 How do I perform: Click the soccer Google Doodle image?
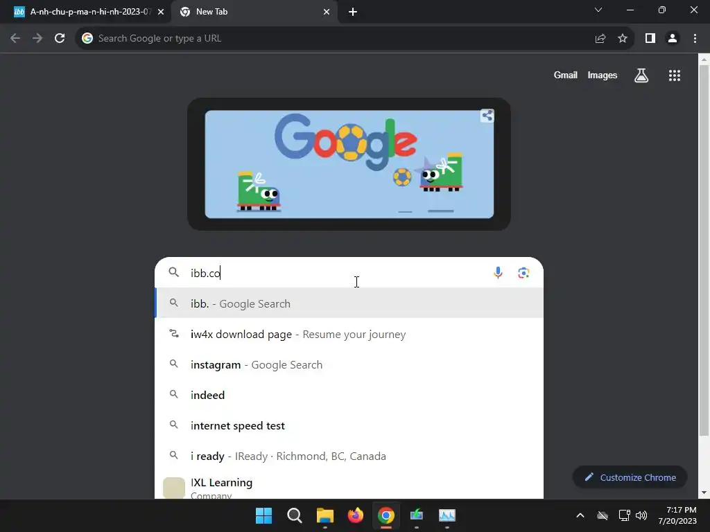[x=349, y=164]
